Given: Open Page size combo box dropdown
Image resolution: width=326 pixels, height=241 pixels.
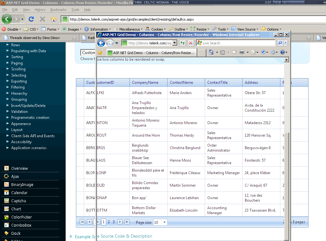Looking at the screenshot, I should coord(165,222).
